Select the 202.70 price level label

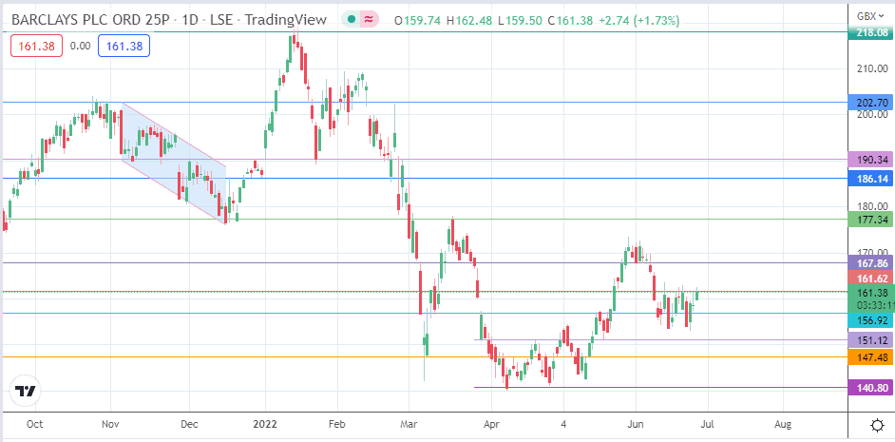click(x=871, y=103)
